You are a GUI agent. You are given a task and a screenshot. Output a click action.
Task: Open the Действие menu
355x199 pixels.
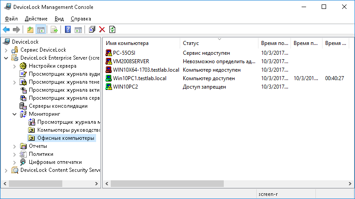click(x=36, y=19)
